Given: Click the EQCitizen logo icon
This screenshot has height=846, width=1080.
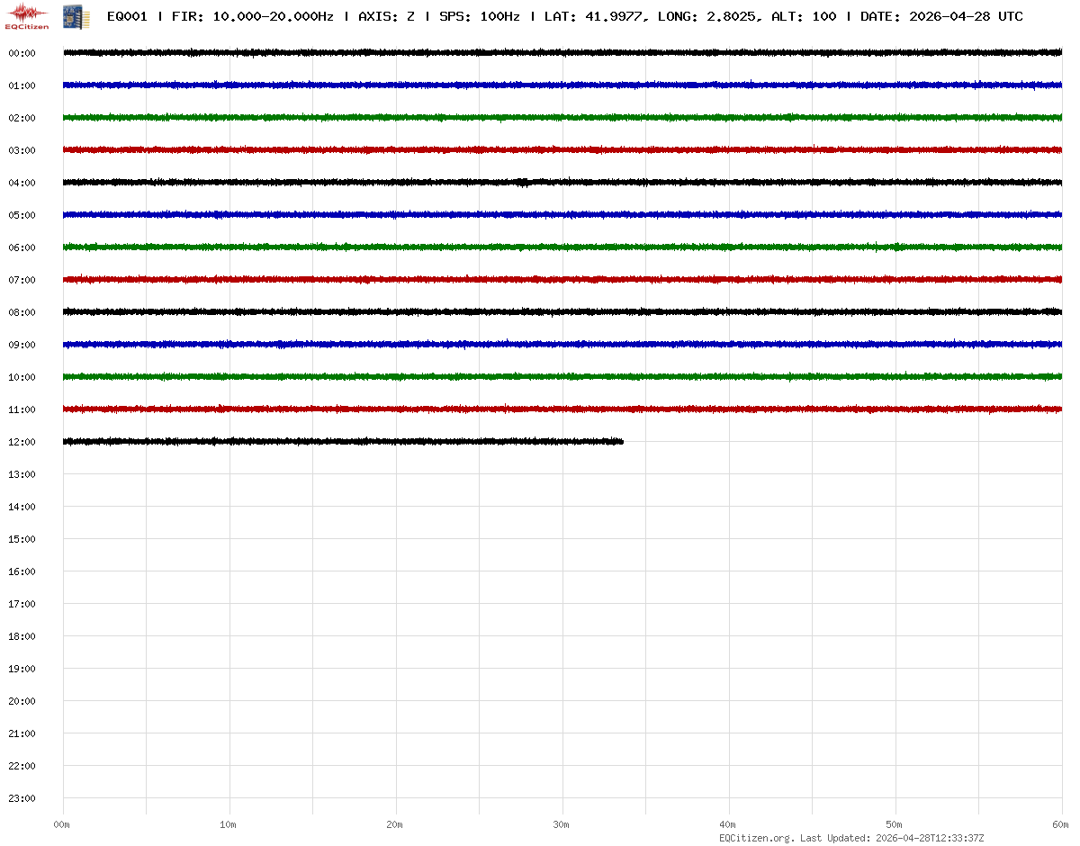Looking at the screenshot, I should tap(28, 15).
